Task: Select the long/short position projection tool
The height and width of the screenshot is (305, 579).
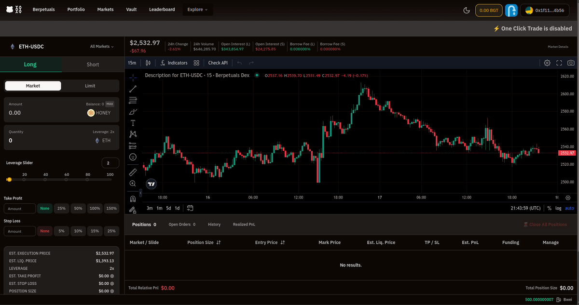Action: [133, 146]
